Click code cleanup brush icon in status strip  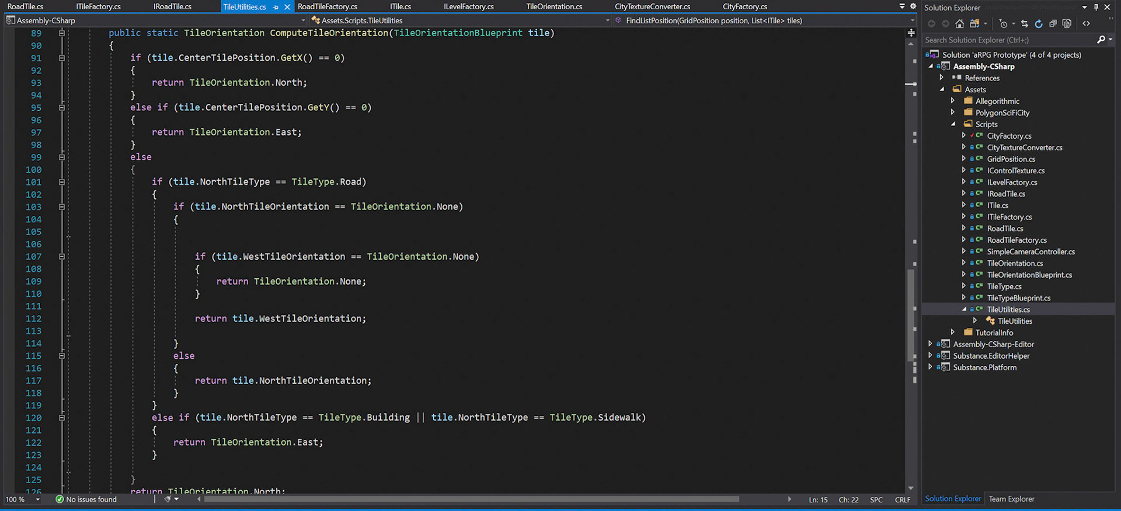[x=168, y=499]
